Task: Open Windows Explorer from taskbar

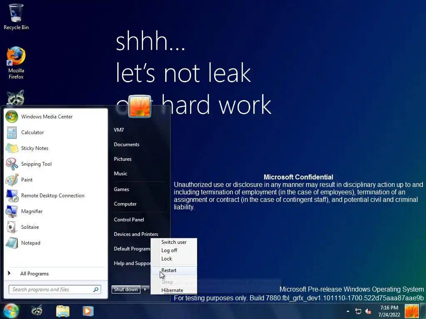Action: 63,311
